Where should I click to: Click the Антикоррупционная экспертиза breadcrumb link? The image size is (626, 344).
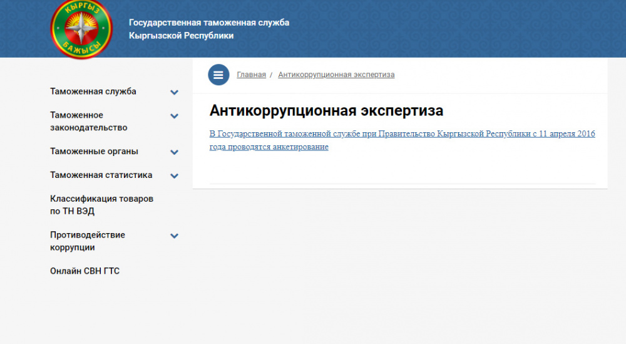pos(336,75)
